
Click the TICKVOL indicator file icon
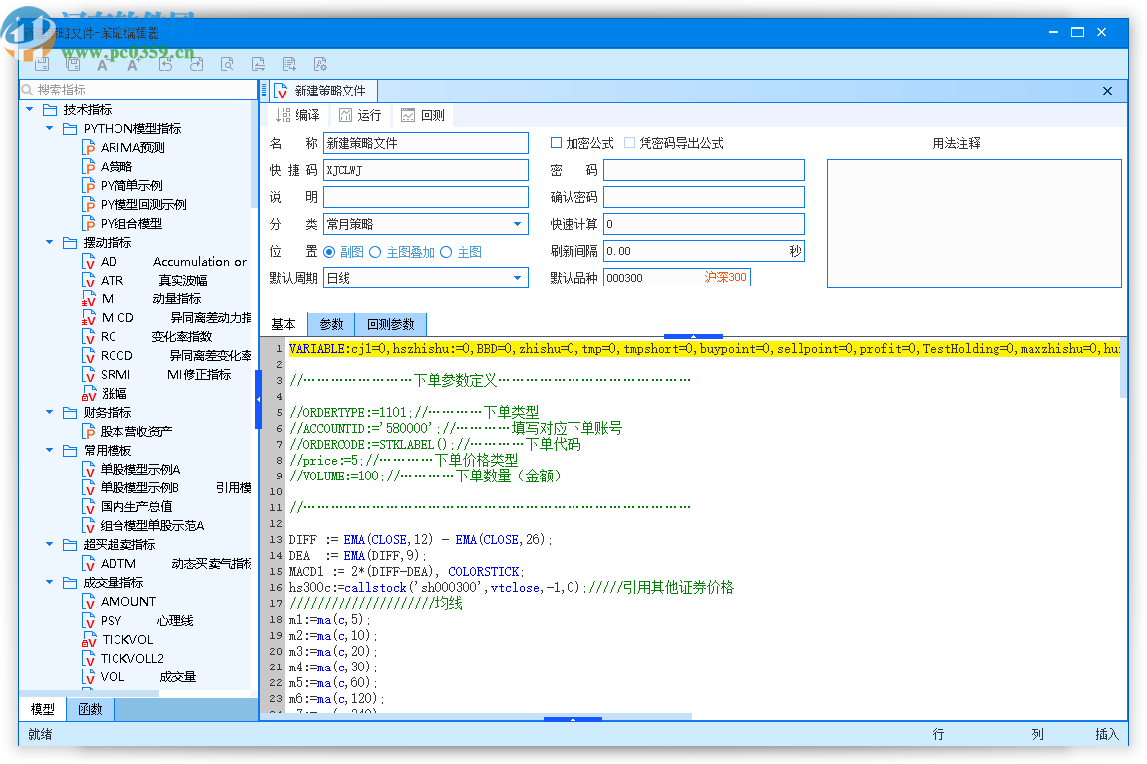pos(89,639)
